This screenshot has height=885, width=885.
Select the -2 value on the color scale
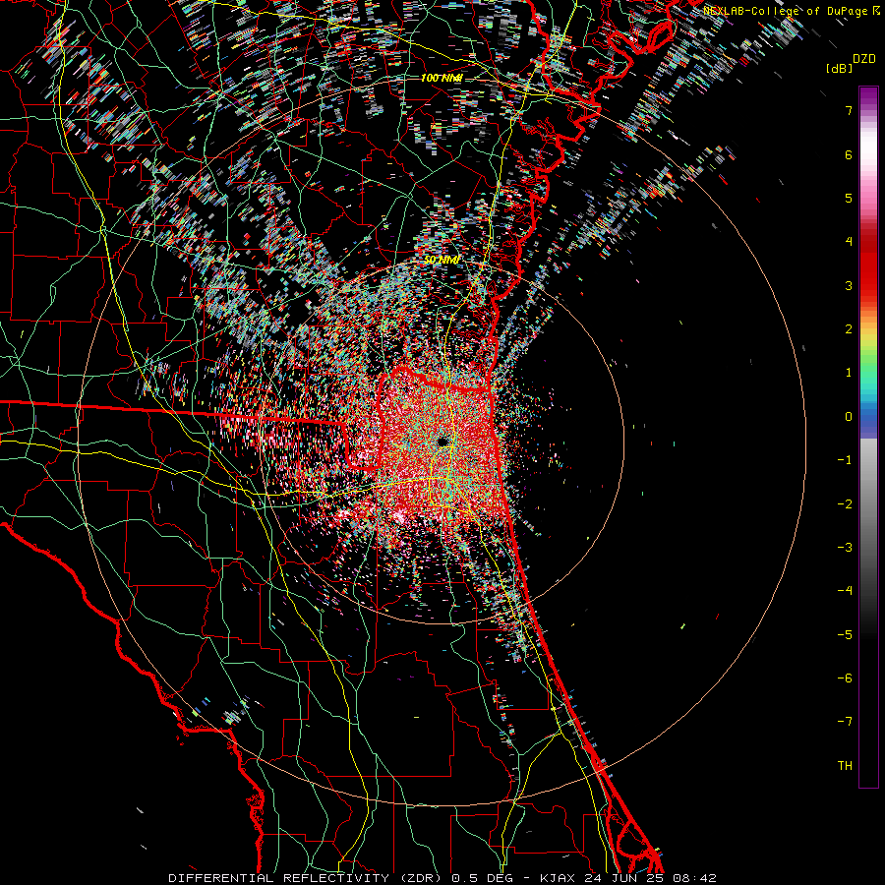845,504
